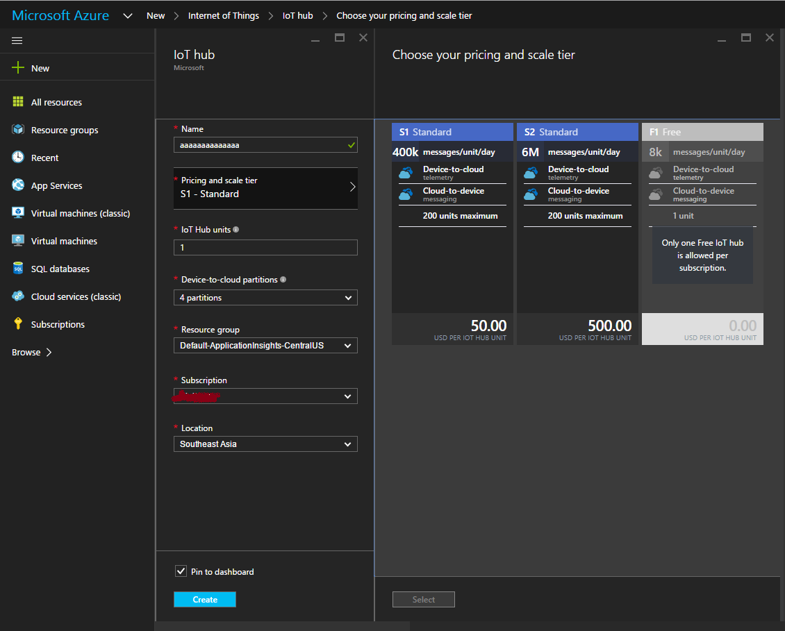Screen dimensions: 785x631
Task: Click the Name input field
Action: tap(265, 144)
